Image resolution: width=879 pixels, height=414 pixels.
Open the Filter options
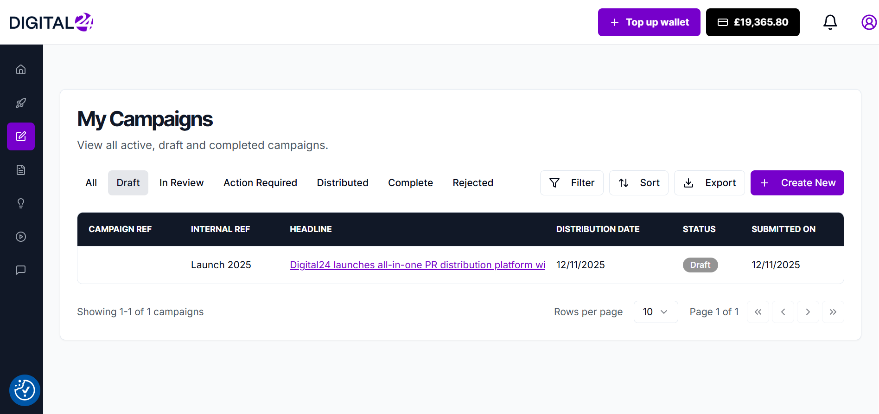pyautogui.click(x=572, y=183)
